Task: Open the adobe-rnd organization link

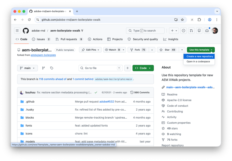Action: (38, 31)
